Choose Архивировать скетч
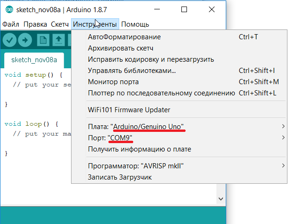The height and width of the screenshot is (224, 294). point(179,48)
